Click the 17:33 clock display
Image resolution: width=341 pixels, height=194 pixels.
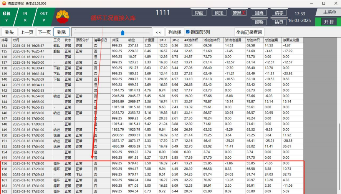(300, 14)
